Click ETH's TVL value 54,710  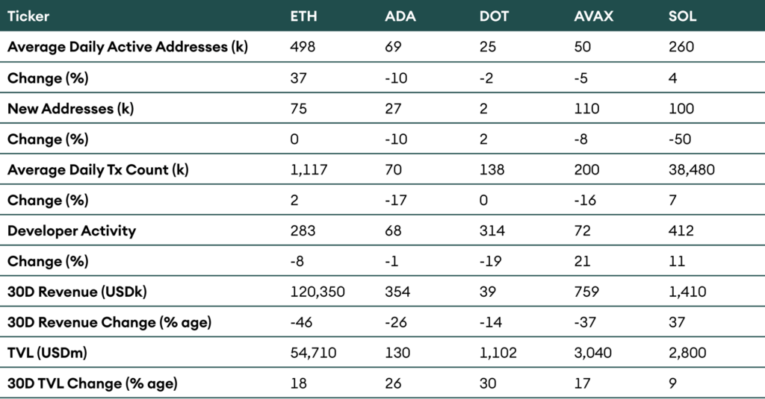click(x=311, y=353)
